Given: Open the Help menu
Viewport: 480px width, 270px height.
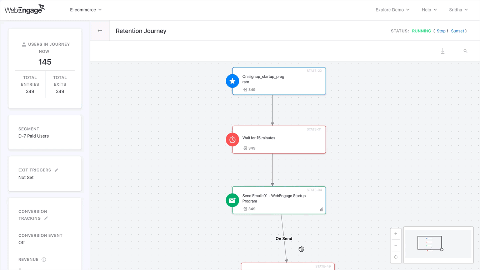Looking at the screenshot, I should click(429, 10).
